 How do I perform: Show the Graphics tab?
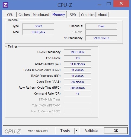pos(88,15)
